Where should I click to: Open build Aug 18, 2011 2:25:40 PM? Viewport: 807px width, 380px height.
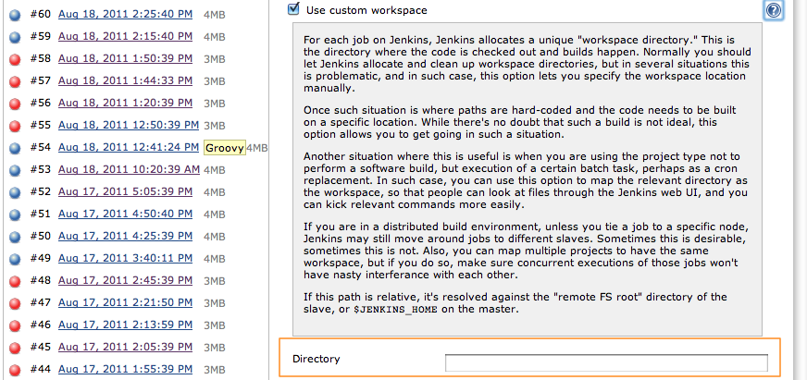point(126,15)
